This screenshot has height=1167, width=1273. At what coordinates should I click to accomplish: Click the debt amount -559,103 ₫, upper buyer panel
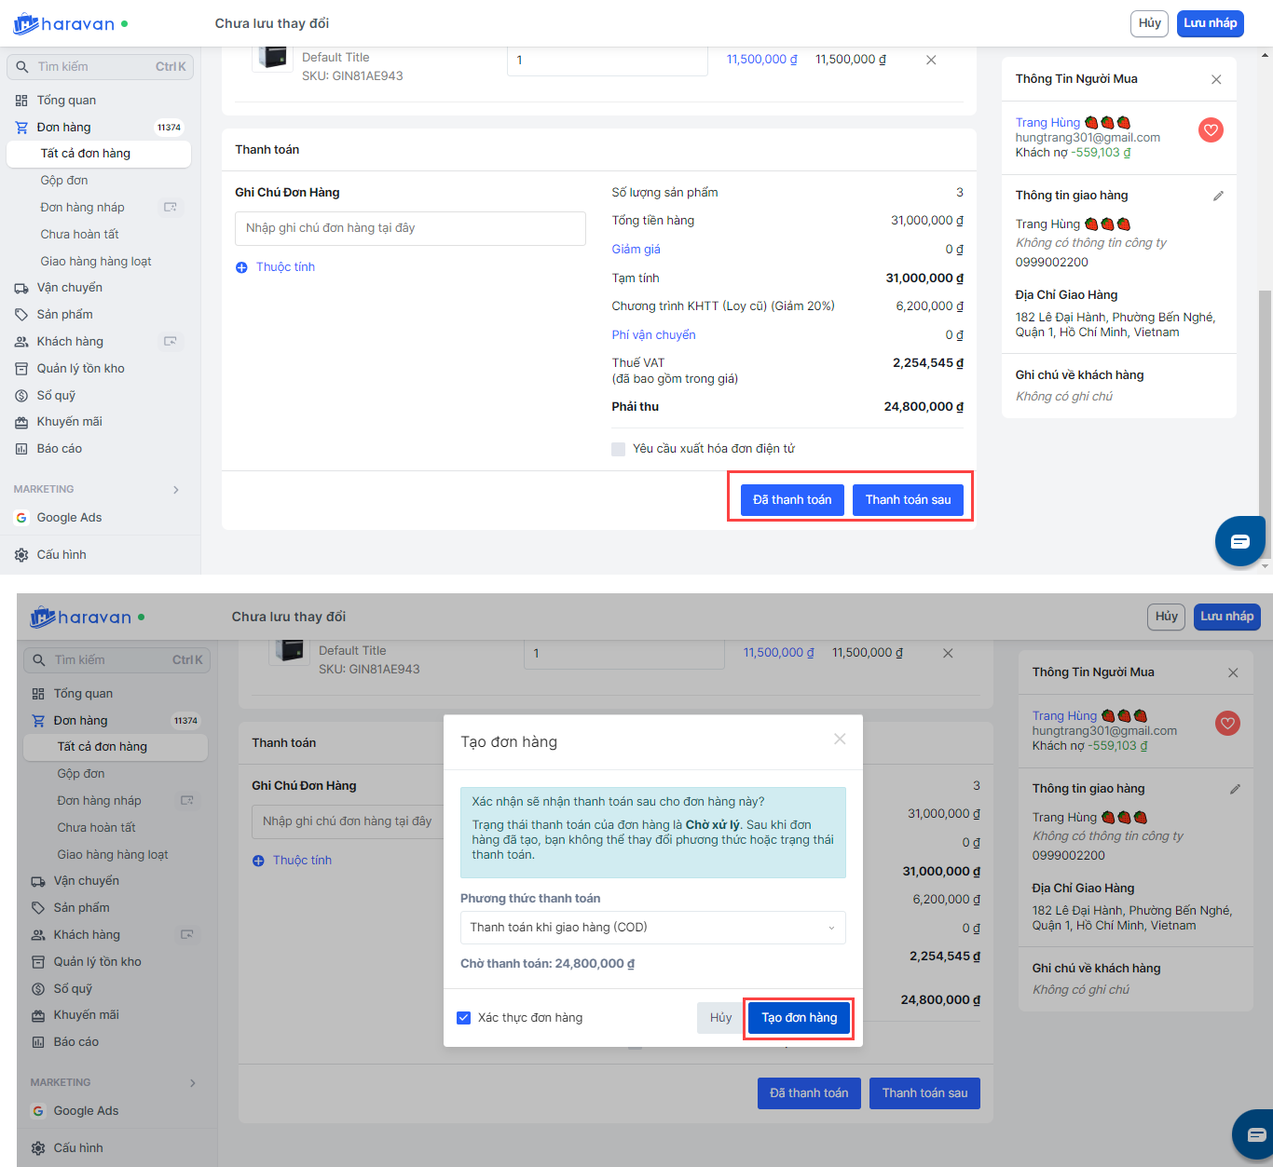[x=1101, y=153]
